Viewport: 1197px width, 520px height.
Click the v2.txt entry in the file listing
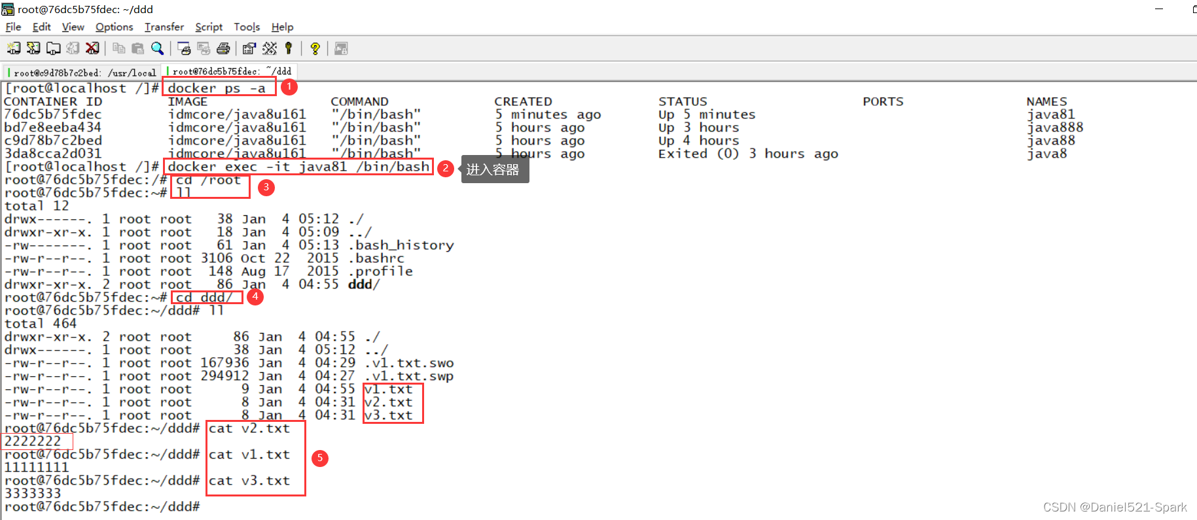tap(389, 402)
